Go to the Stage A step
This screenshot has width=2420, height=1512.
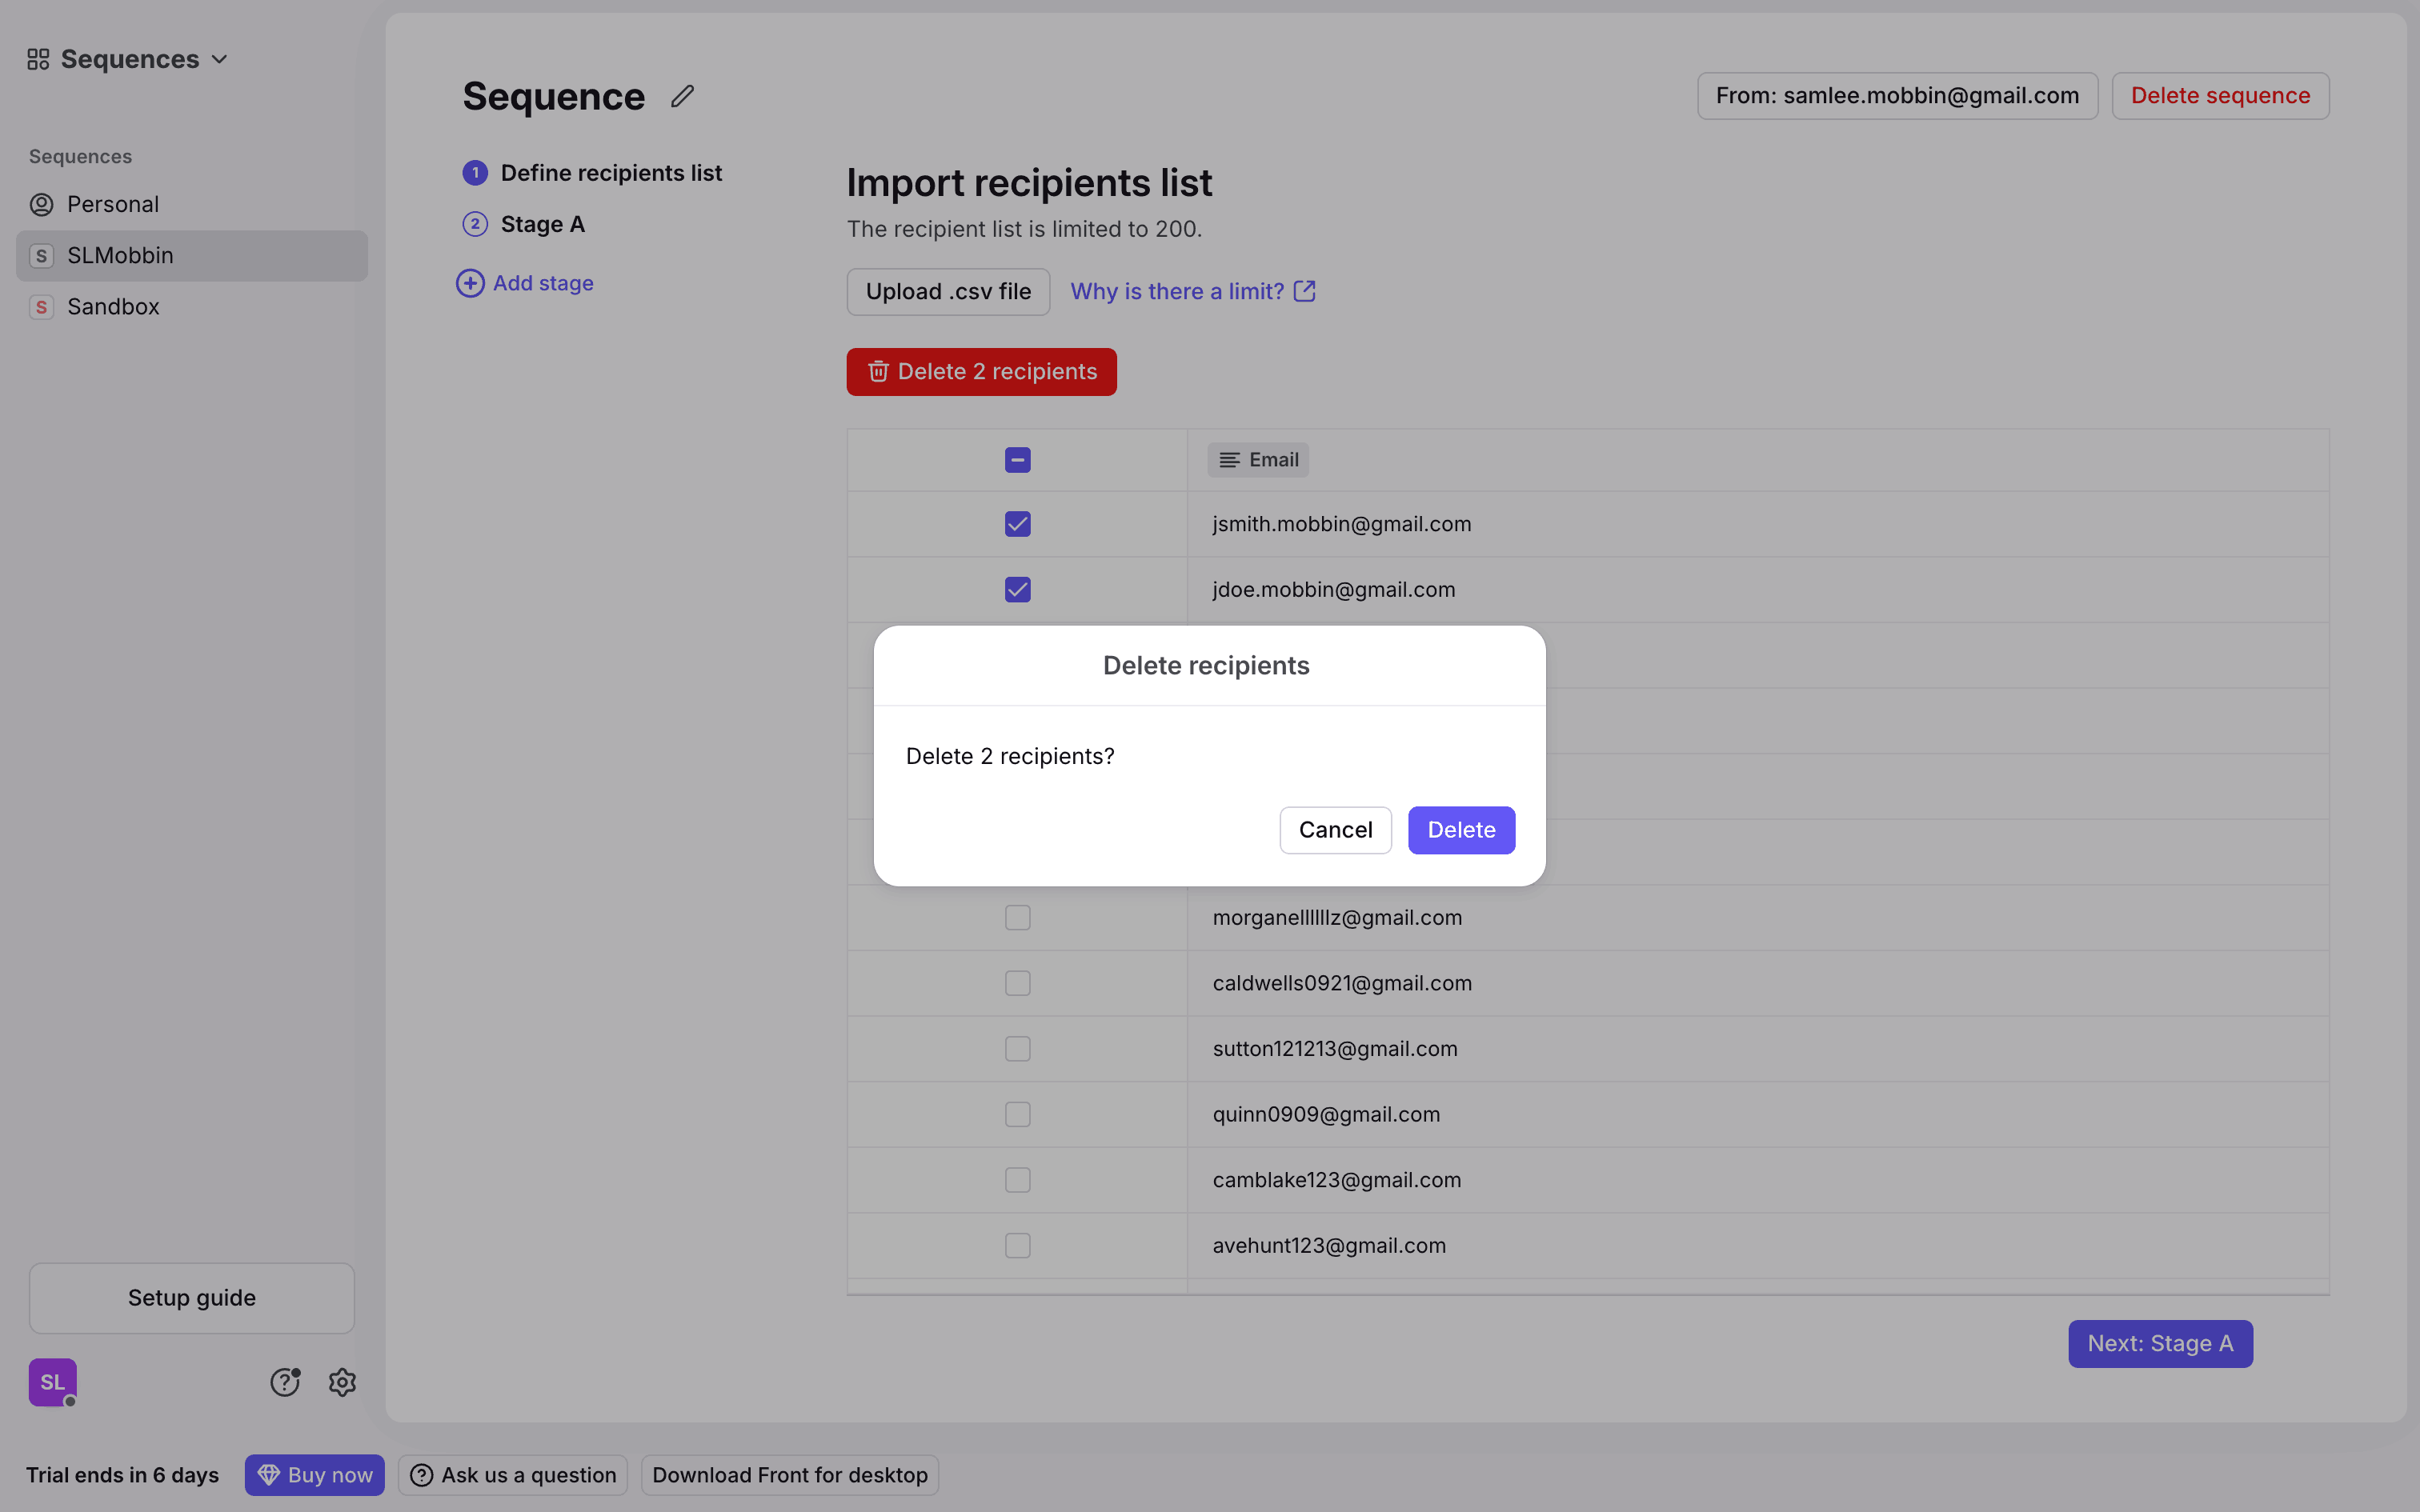pos(542,224)
